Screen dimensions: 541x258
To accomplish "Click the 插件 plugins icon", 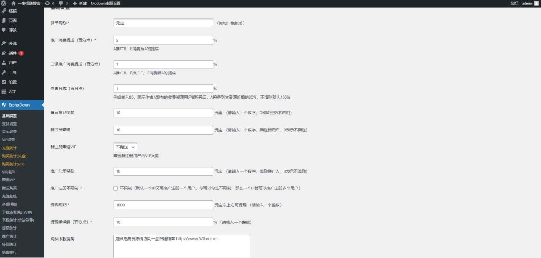I will tap(4, 53).
